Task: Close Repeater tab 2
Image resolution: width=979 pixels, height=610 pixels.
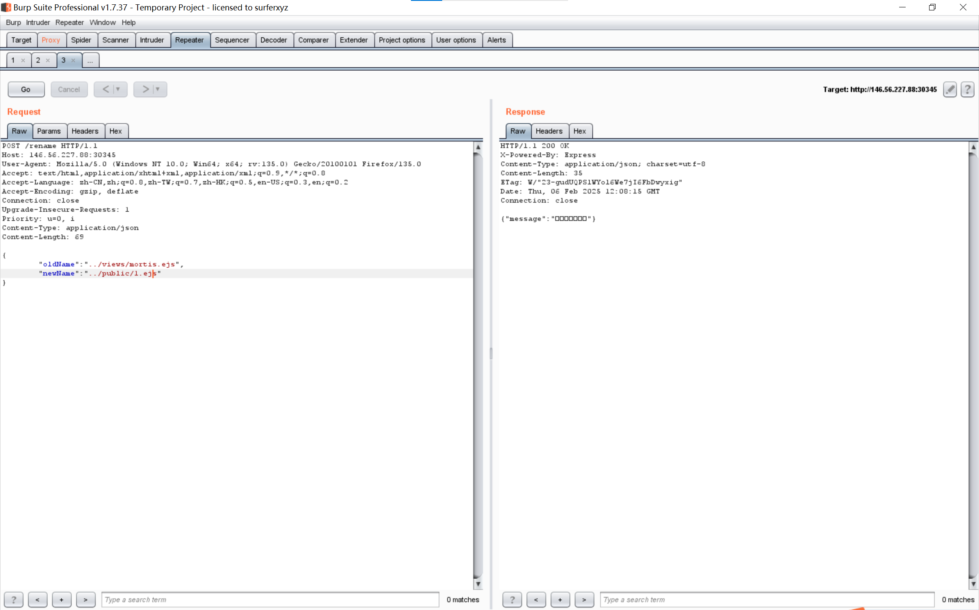Action: 48,60
